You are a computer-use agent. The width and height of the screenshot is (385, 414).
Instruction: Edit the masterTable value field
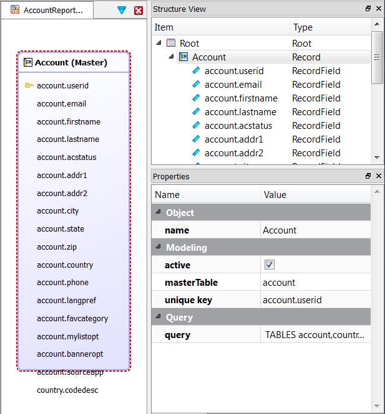tap(315, 283)
